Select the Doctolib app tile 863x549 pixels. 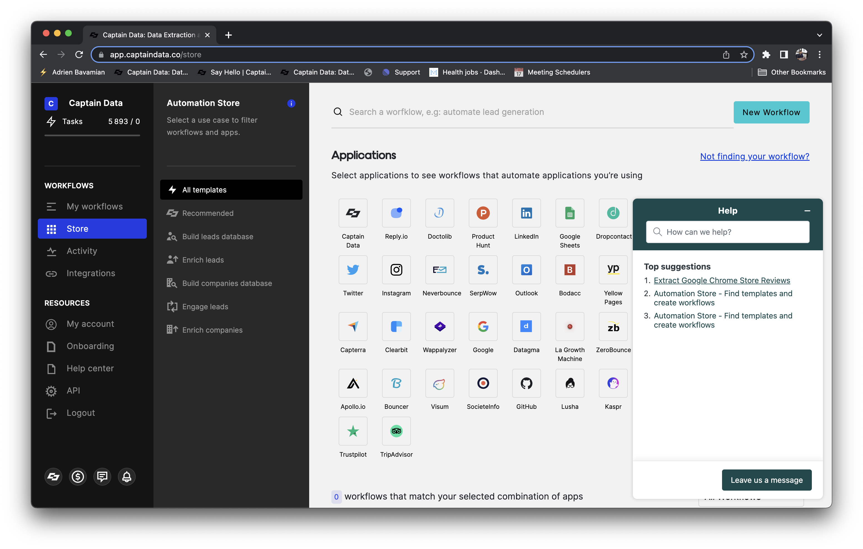point(439,213)
